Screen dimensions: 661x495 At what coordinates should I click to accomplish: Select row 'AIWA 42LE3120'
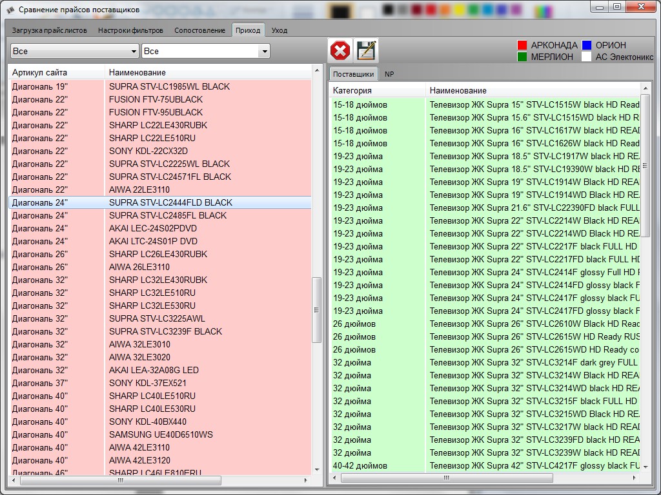(160, 460)
